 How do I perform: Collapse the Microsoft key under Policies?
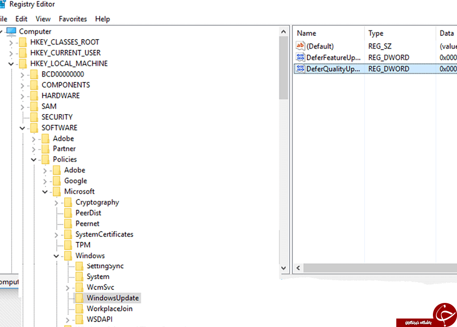[45, 192]
